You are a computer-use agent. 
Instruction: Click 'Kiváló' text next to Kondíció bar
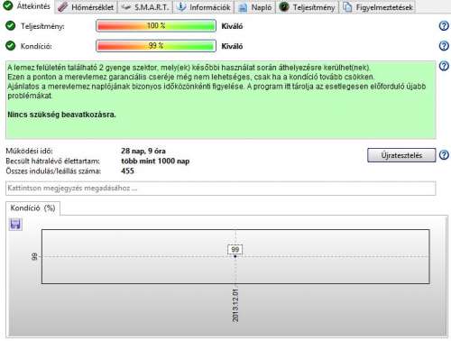click(232, 46)
